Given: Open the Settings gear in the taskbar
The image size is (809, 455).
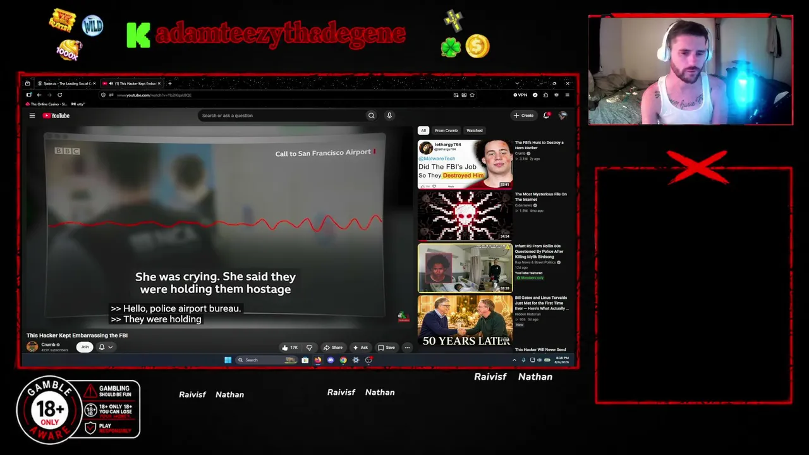Looking at the screenshot, I should 356,360.
